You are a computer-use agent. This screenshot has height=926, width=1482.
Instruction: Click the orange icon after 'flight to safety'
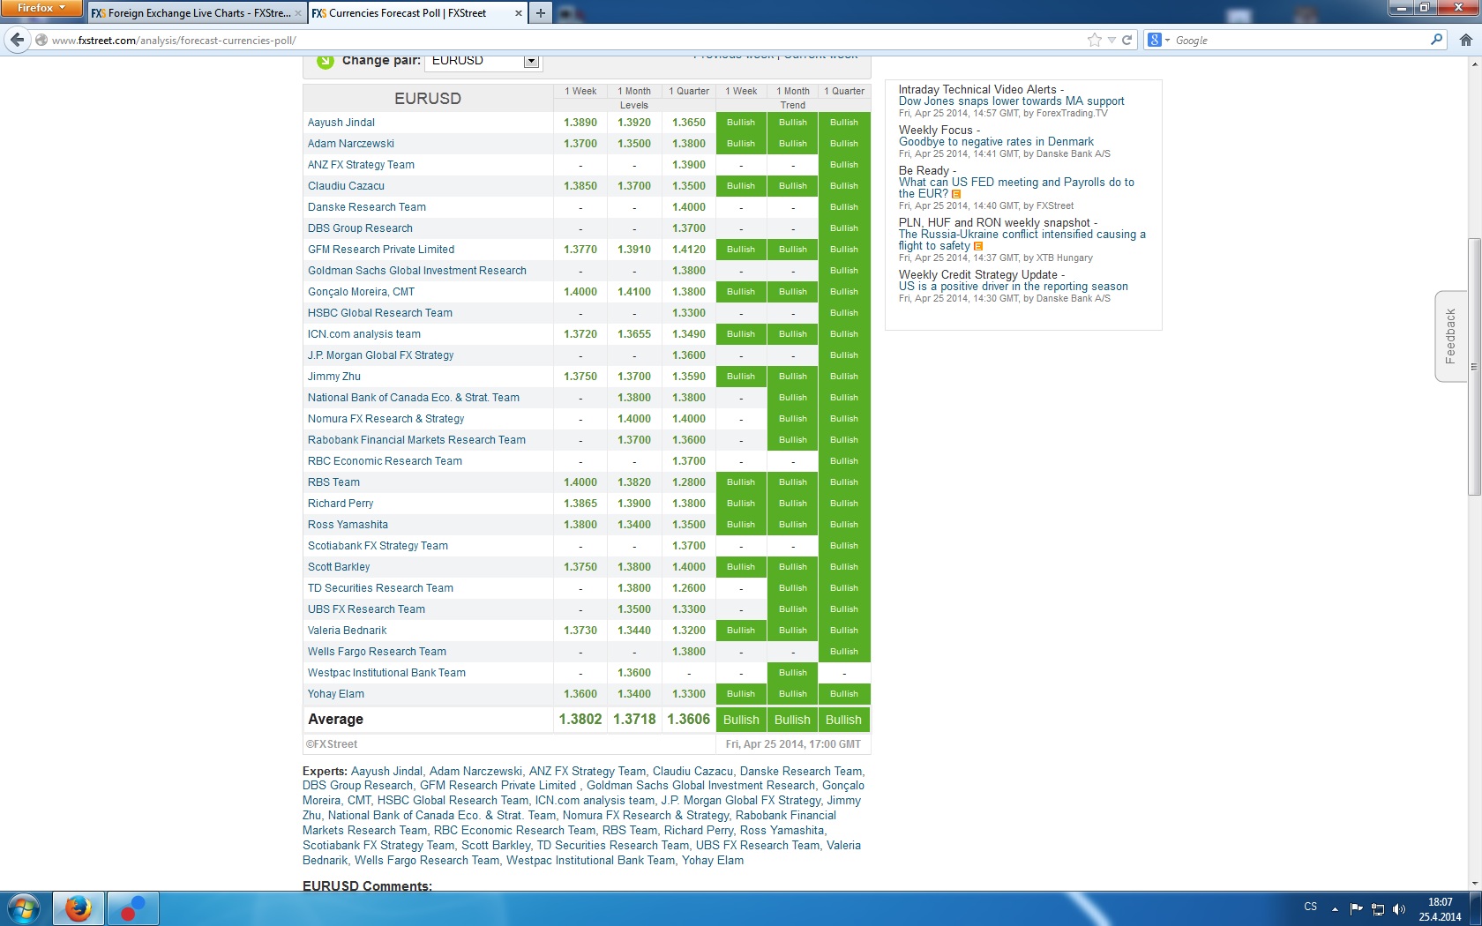point(977,246)
